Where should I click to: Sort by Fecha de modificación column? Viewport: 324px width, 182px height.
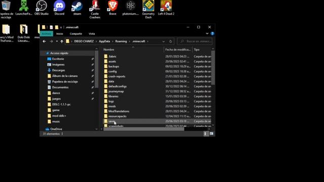178,50
